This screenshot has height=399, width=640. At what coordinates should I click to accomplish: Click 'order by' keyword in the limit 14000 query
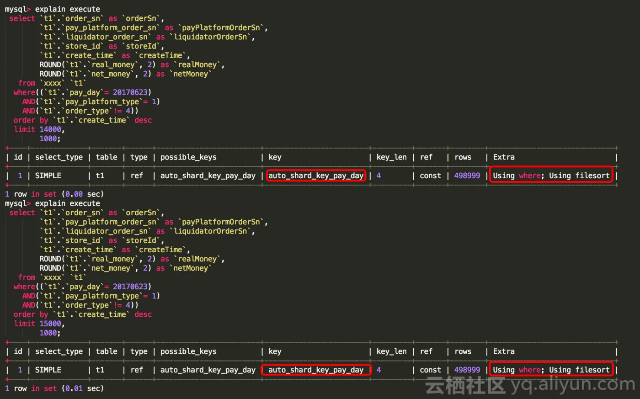(31, 120)
